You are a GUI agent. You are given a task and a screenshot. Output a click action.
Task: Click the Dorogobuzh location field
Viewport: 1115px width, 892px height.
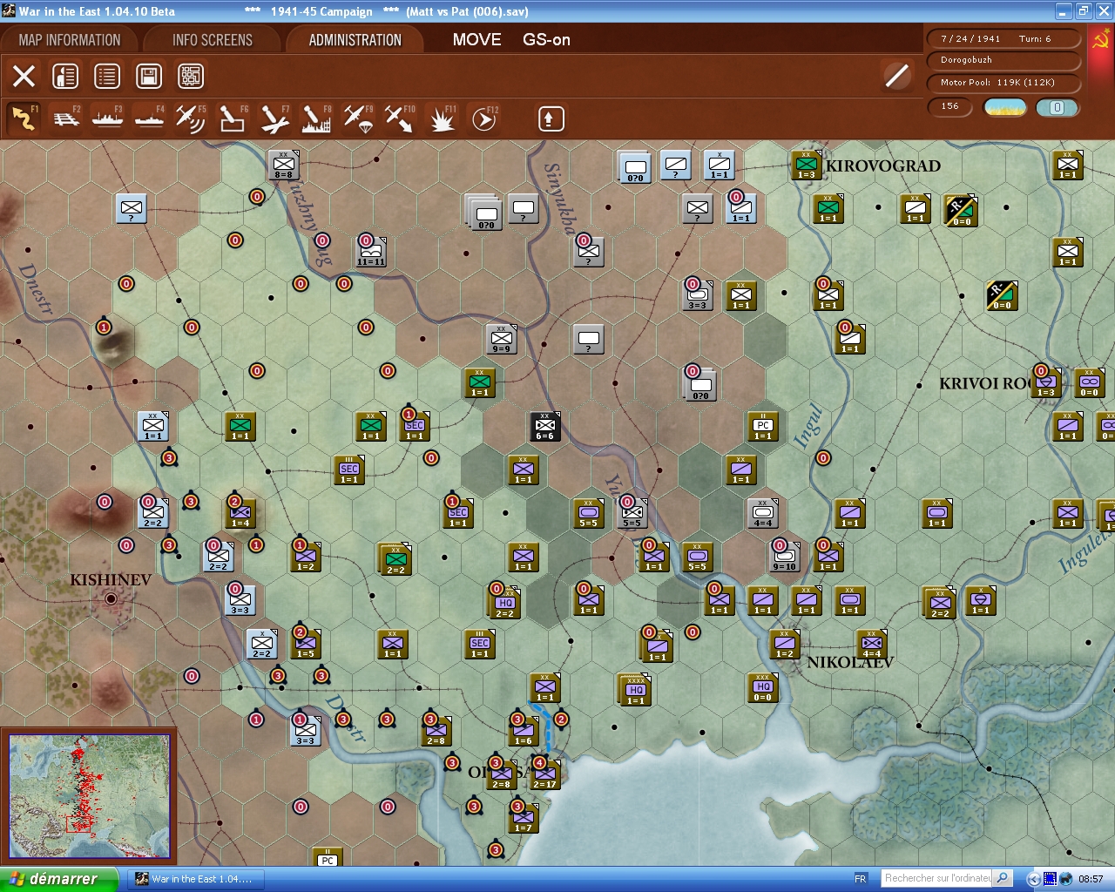point(1004,60)
